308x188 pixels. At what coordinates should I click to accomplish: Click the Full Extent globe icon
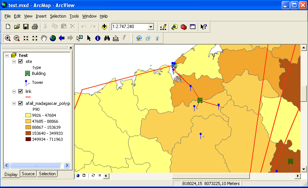[x=53, y=38]
